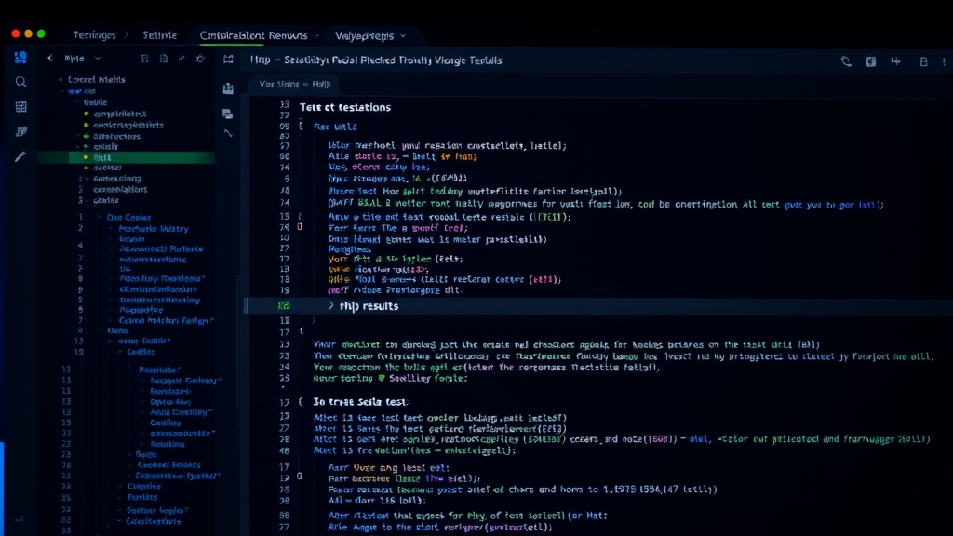
Task: Click the split editor icon at top right
Action: pyautogui.click(x=896, y=60)
